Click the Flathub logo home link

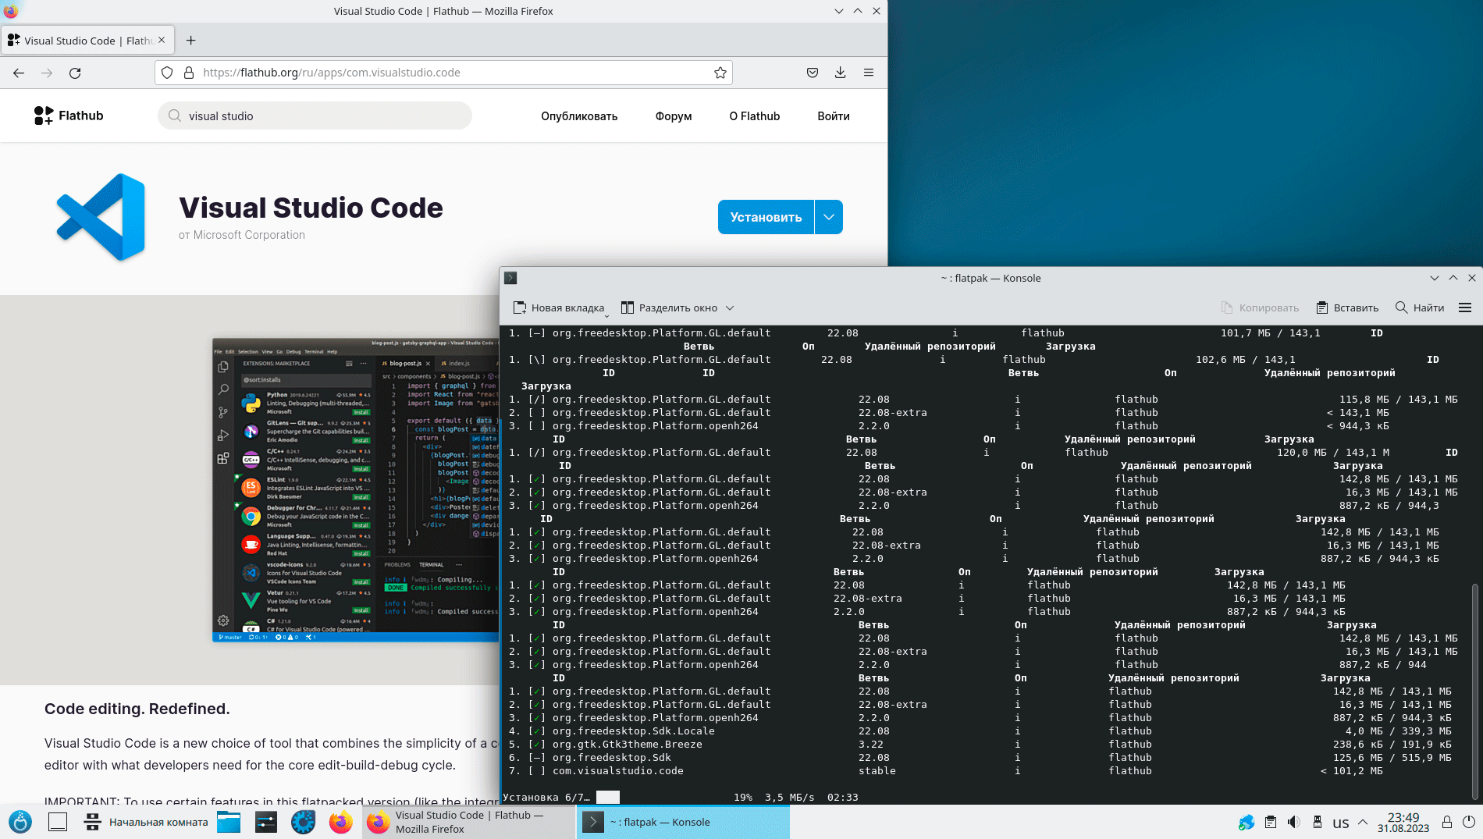pyautogui.click(x=69, y=116)
